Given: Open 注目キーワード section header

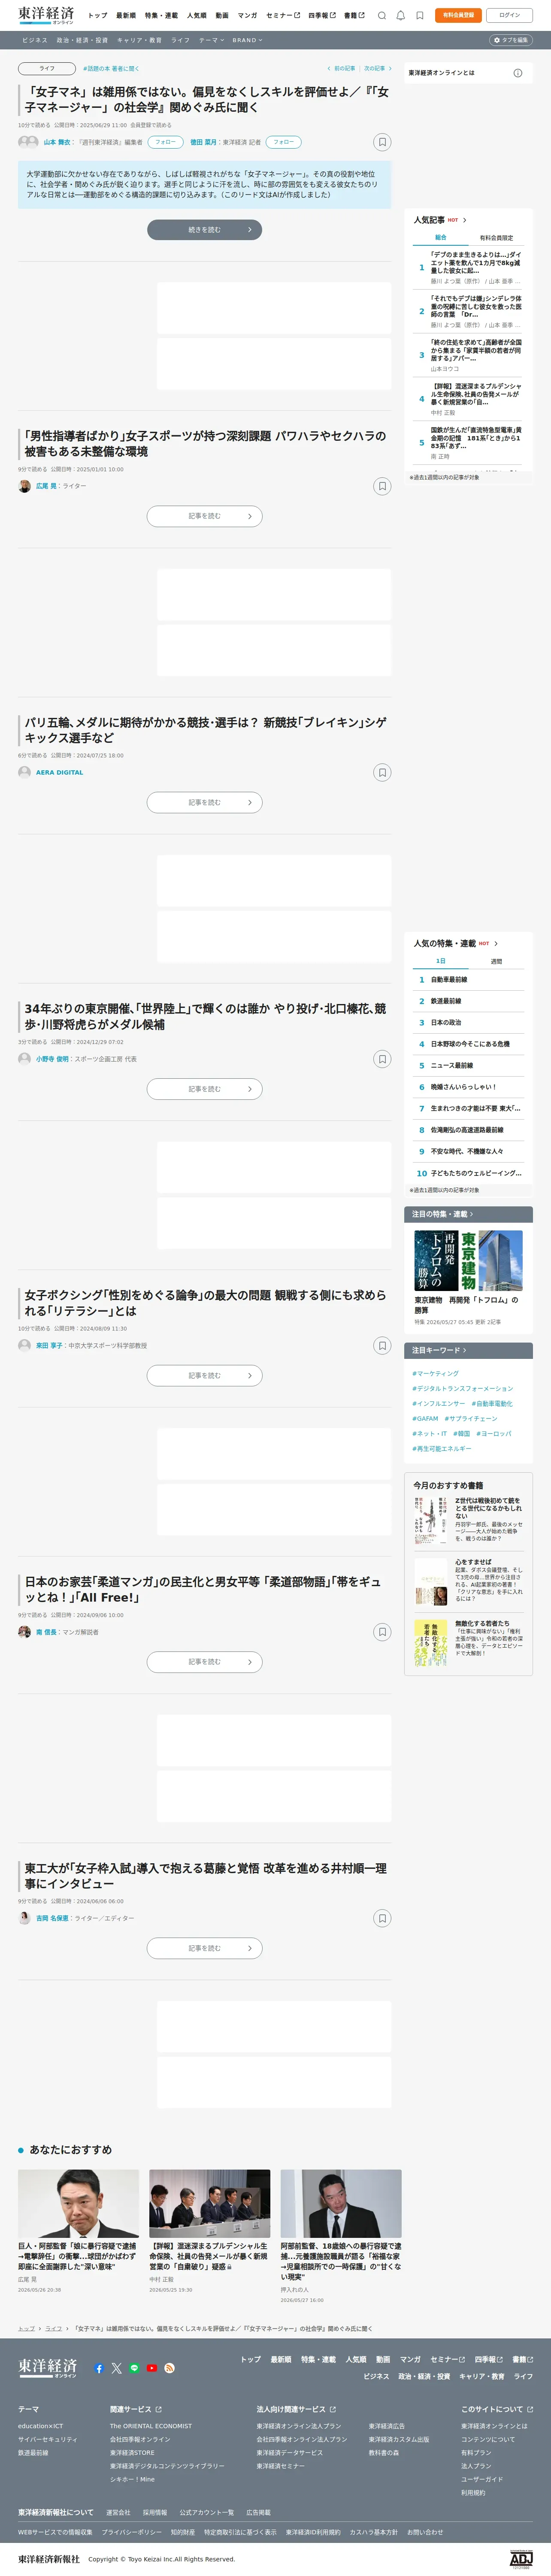Looking at the screenshot, I should click(x=468, y=1350).
